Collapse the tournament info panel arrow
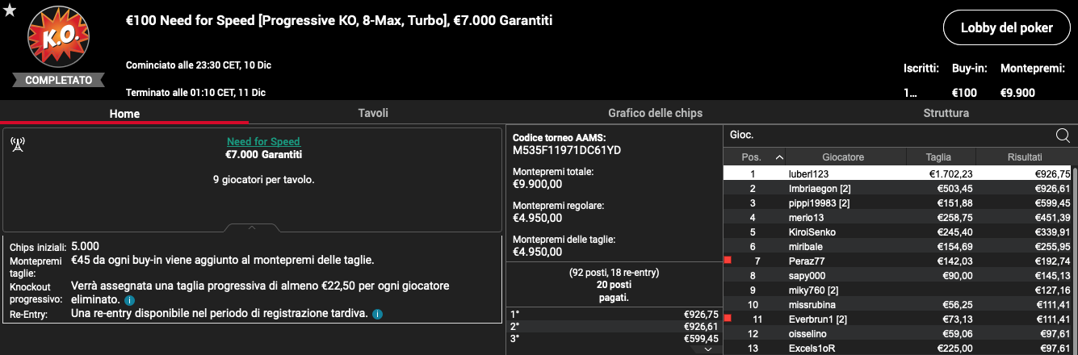This screenshot has width=1078, height=355. [252, 228]
